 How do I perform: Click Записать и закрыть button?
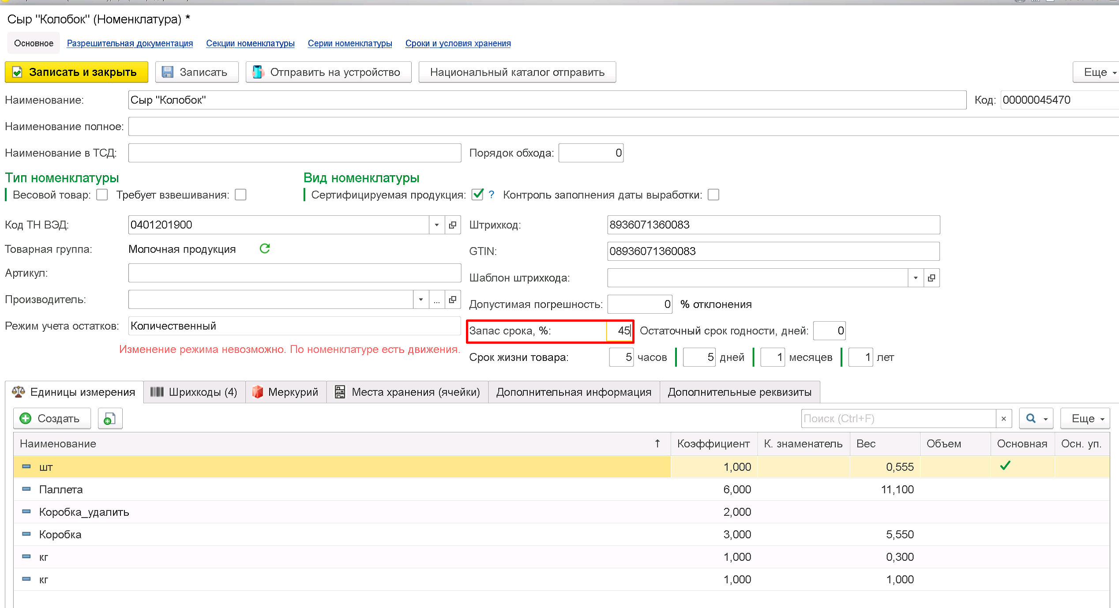click(76, 72)
